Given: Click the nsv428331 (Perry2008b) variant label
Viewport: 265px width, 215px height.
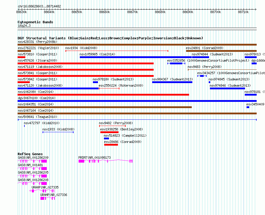Looking at the screenshot, I should pyautogui.click(x=38, y=42).
